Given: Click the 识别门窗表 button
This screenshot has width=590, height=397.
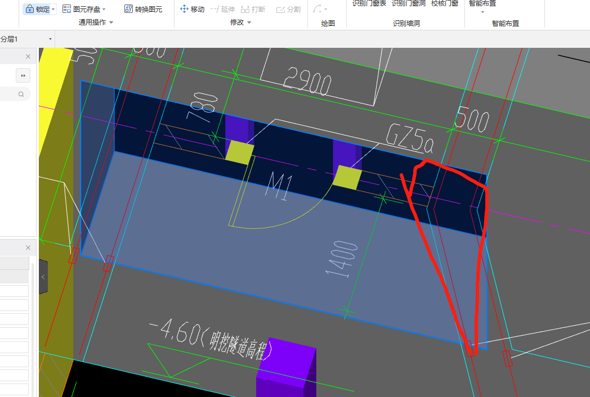Looking at the screenshot, I should 369,3.
